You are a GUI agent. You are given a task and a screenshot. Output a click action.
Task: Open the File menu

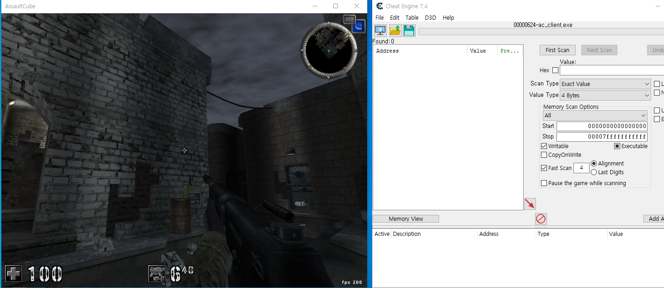click(380, 18)
